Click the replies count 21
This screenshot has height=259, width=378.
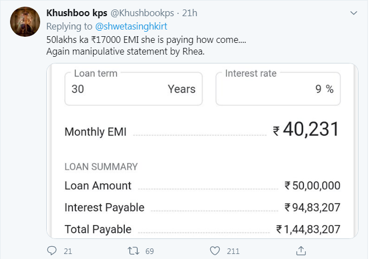click(68, 251)
